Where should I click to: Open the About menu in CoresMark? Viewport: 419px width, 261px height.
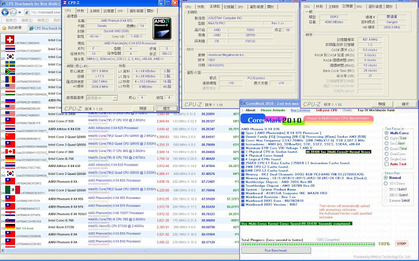(x=251, y=110)
